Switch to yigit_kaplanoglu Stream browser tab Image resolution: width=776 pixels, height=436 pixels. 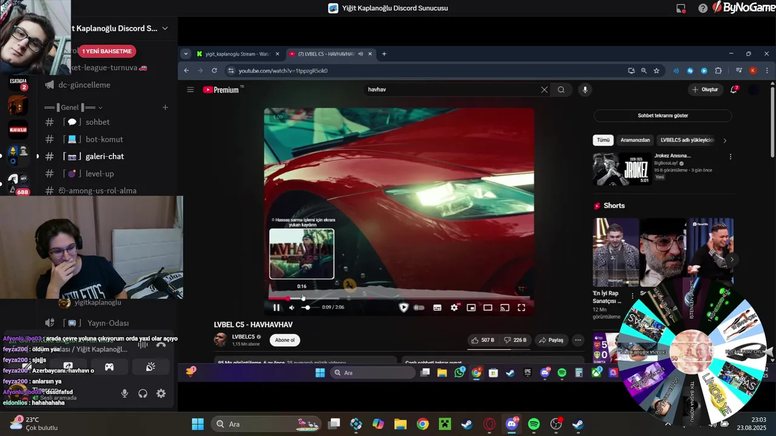(238, 54)
